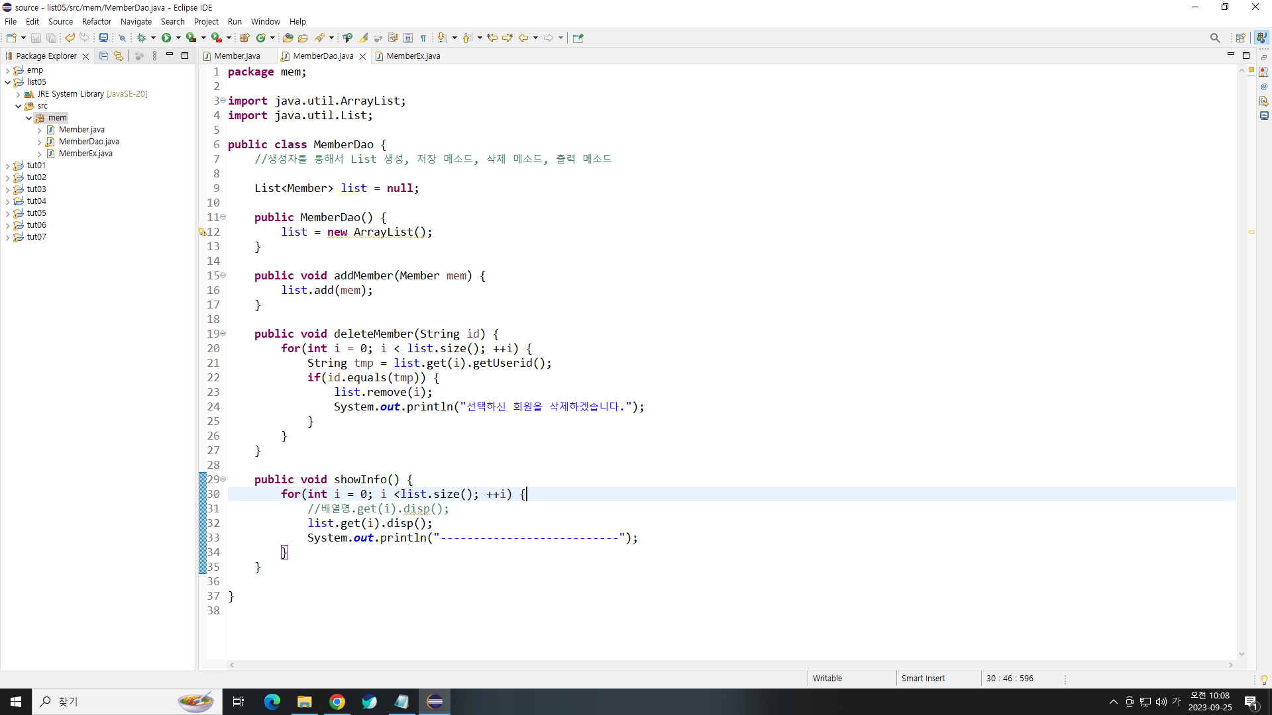Expand the emp project
This screenshot has width=1272, height=715.
[7, 70]
